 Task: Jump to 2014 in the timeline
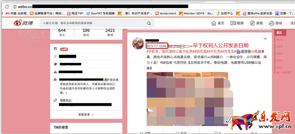tap(280, 53)
